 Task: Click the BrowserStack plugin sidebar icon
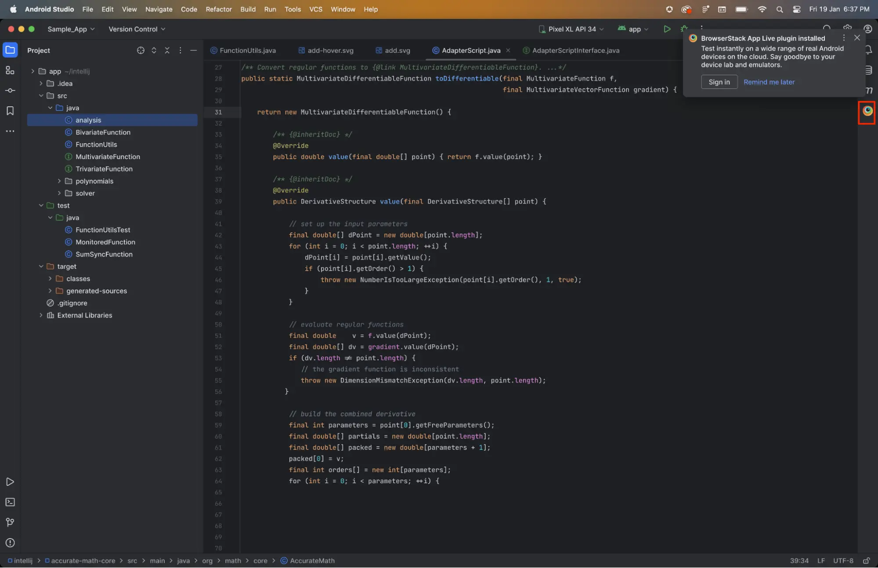coord(867,111)
